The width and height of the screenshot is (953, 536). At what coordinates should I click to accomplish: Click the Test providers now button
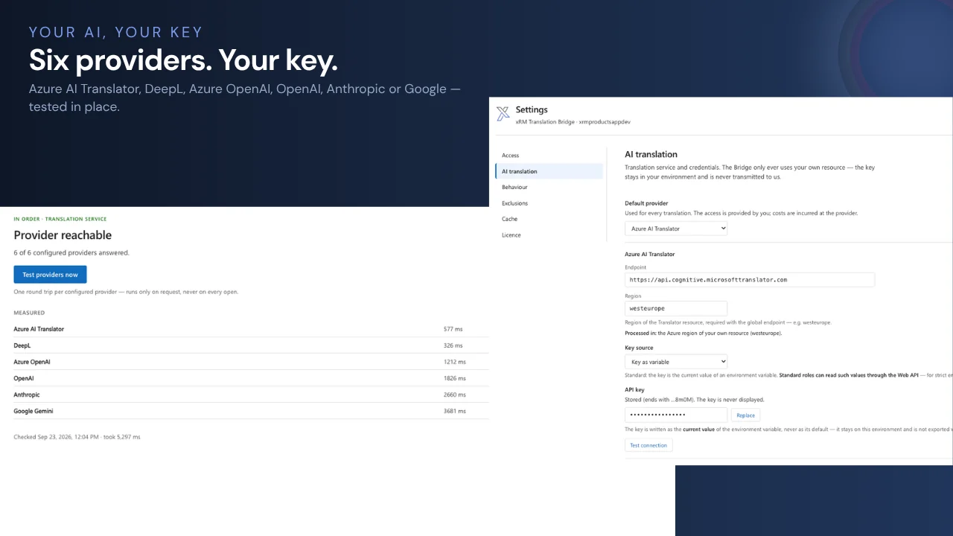[x=50, y=275]
